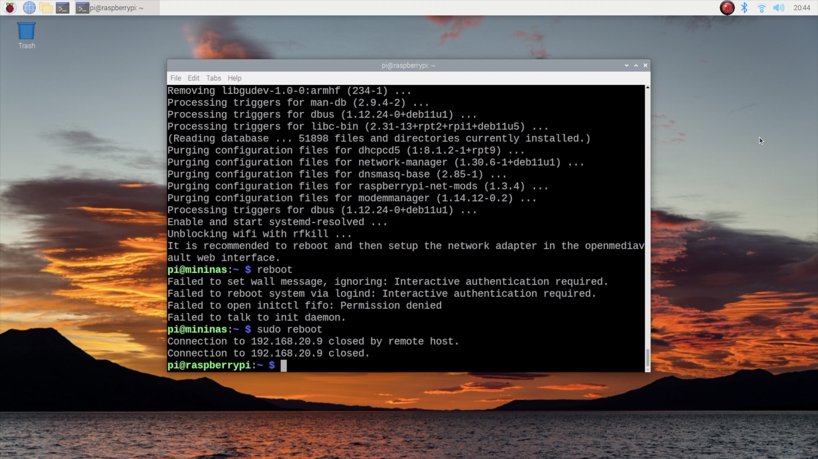Open the Wi-Fi network menu
Screen dimensions: 818x459
click(761, 8)
